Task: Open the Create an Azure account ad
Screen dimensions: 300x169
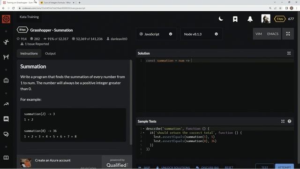Action: (x=53, y=160)
